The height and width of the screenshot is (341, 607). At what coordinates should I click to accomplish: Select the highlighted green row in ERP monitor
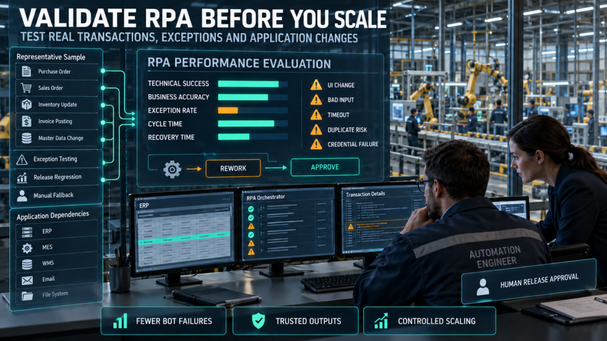click(x=185, y=238)
